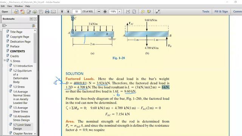Screen dimensions: 242x136
Task: Toggle read mode full view icon
Action: [x=158, y=12]
